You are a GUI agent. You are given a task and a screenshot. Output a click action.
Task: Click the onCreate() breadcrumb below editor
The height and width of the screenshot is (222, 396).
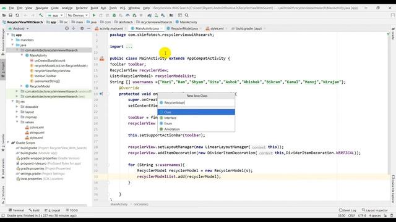(x=141, y=204)
